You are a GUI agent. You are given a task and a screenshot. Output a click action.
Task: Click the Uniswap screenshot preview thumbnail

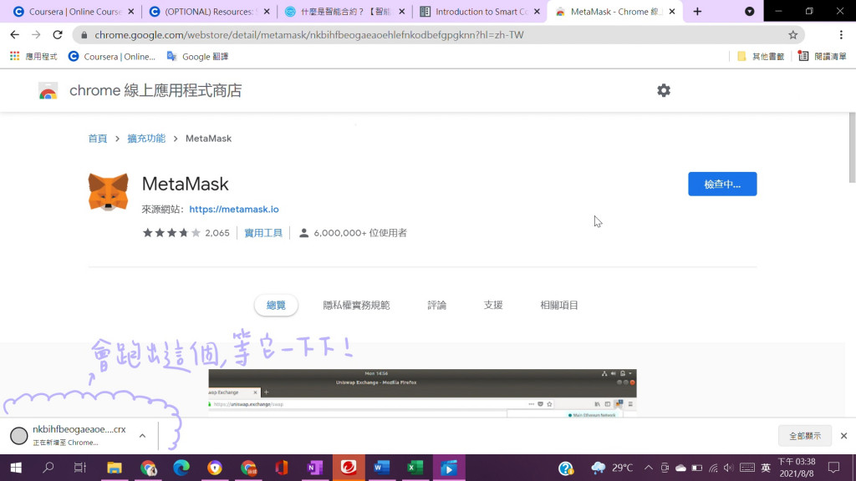tap(422, 393)
